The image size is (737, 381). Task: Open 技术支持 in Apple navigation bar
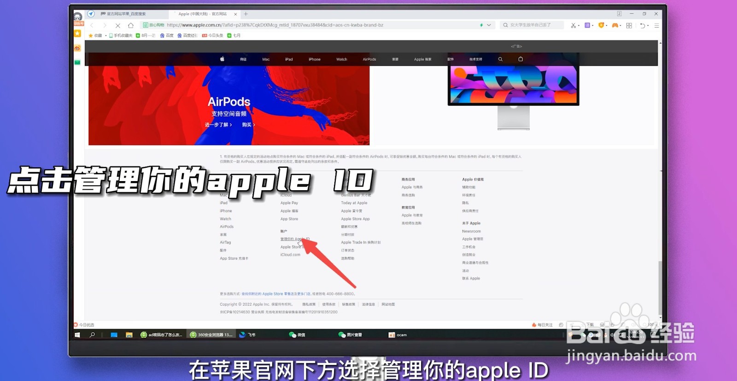[476, 59]
